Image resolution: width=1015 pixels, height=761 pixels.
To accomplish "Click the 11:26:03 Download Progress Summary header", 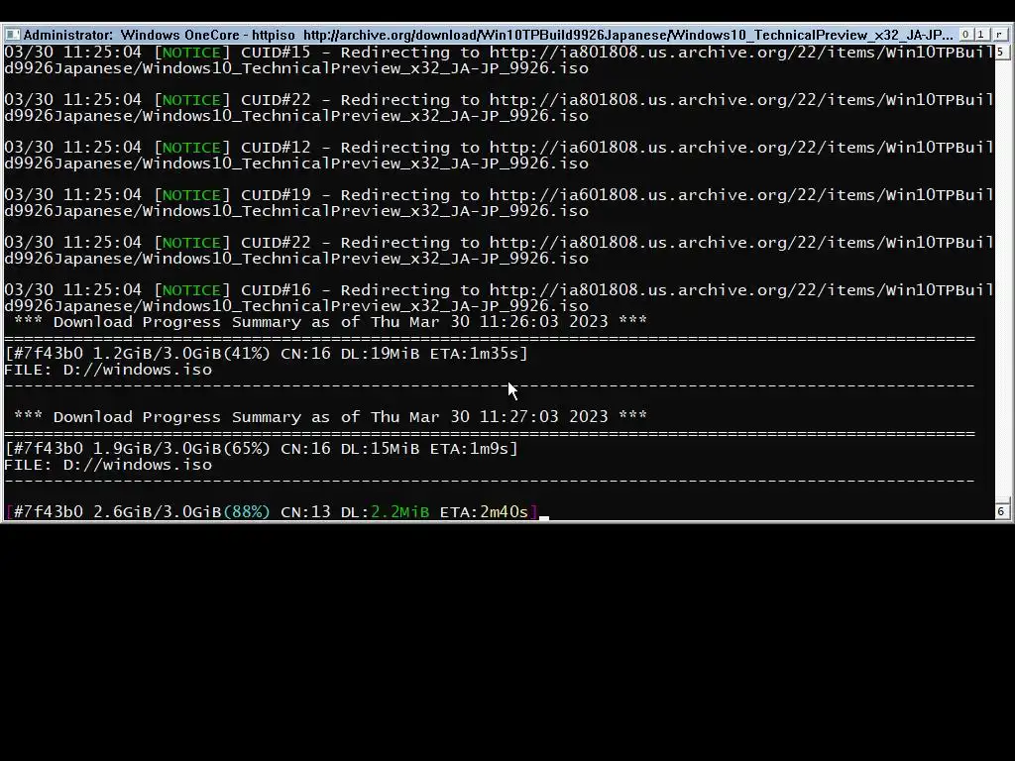I will click(x=330, y=322).
